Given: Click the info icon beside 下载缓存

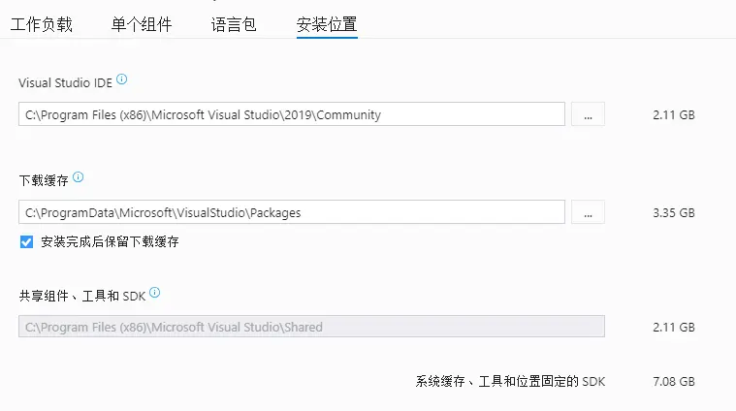Looking at the screenshot, I should 78,176.
